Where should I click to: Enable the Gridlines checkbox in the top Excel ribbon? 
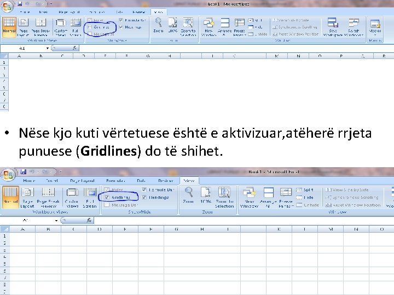(90, 27)
